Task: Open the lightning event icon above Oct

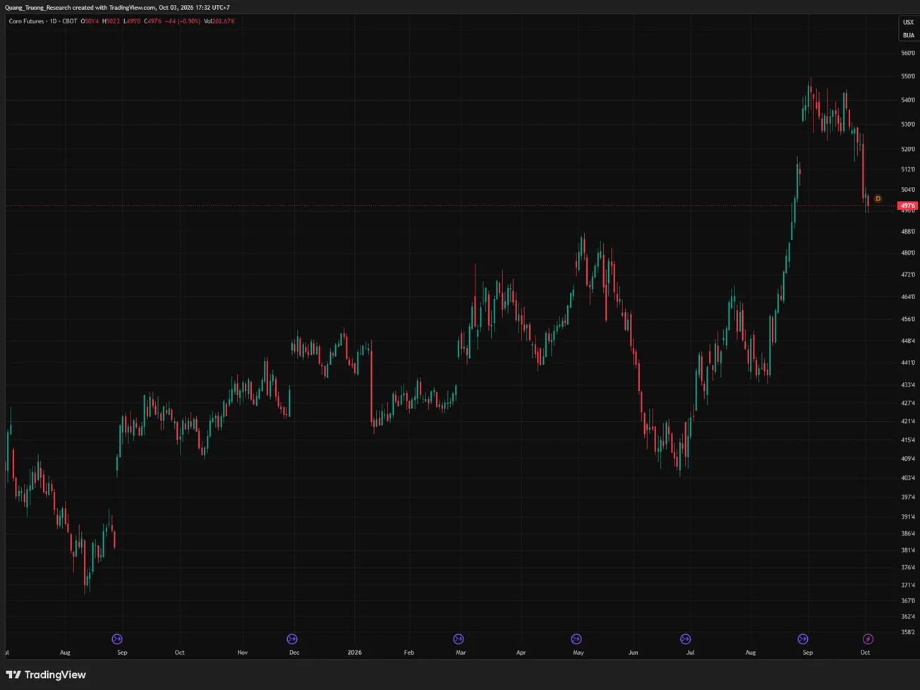Action: pos(868,639)
